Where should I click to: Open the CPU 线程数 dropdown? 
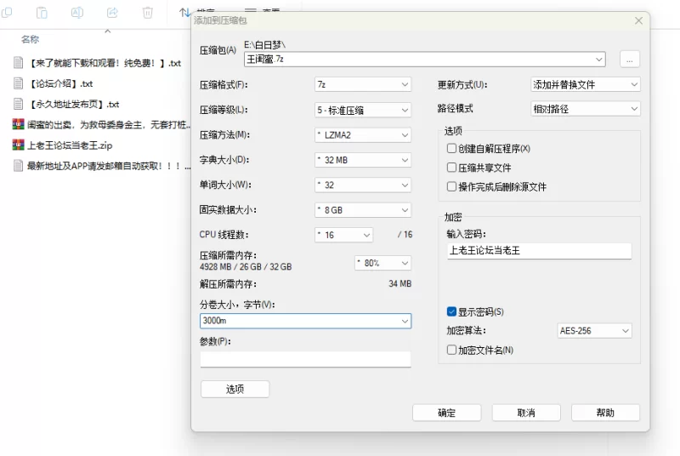coord(343,235)
